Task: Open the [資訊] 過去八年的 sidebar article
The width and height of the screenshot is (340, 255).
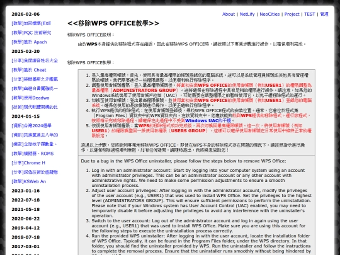Action: 35,135
